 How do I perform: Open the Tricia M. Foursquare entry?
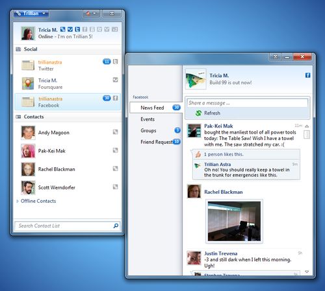tap(67, 84)
